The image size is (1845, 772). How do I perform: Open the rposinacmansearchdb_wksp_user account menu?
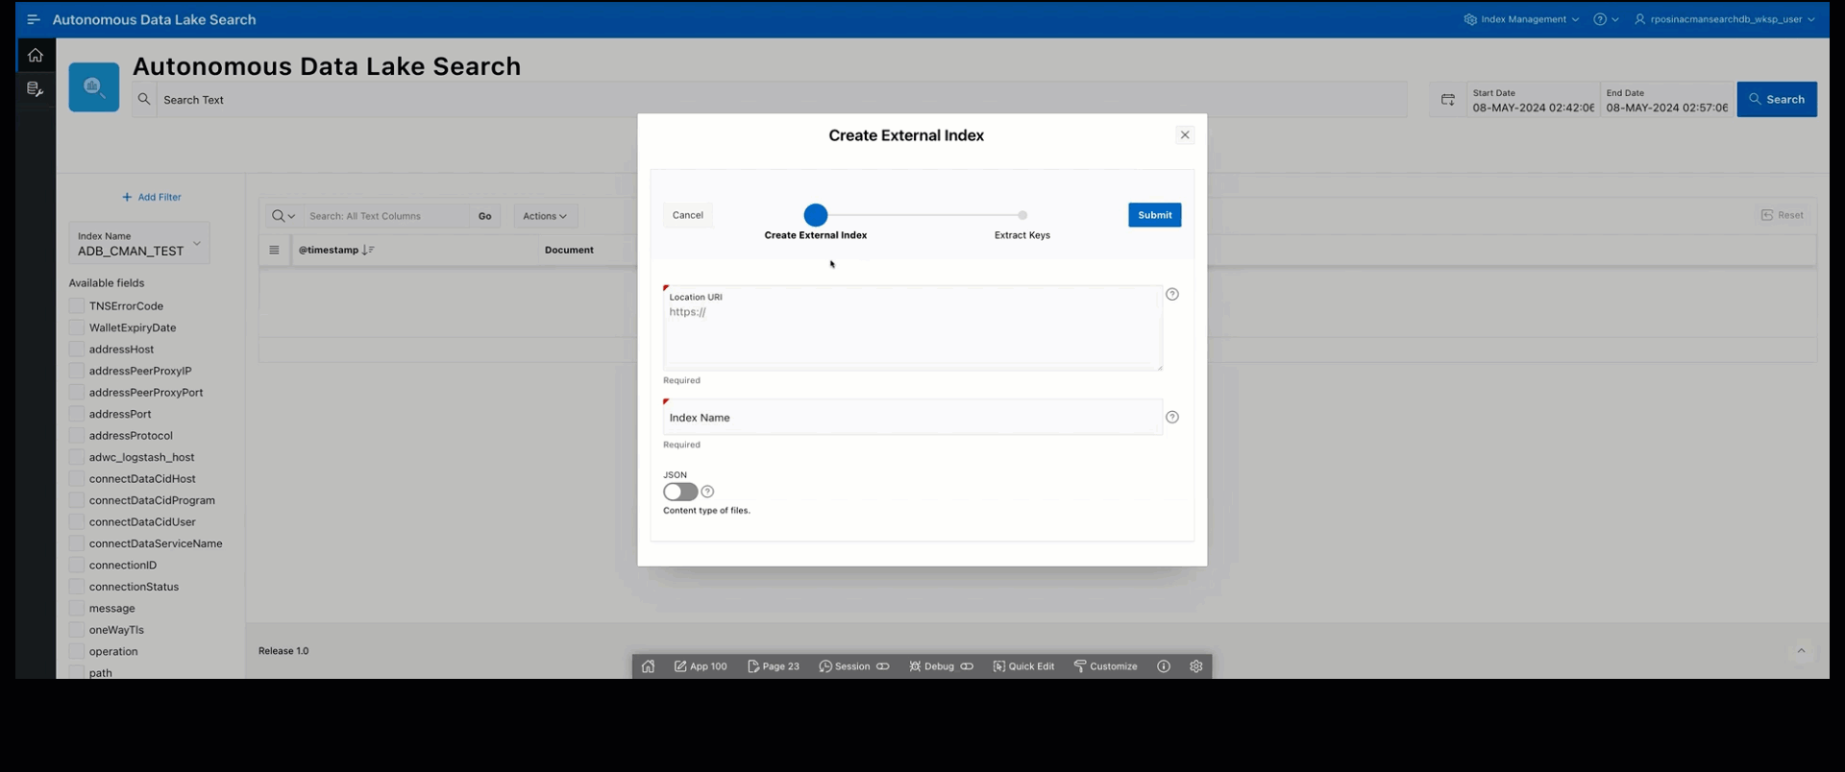(x=1725, y=19)
